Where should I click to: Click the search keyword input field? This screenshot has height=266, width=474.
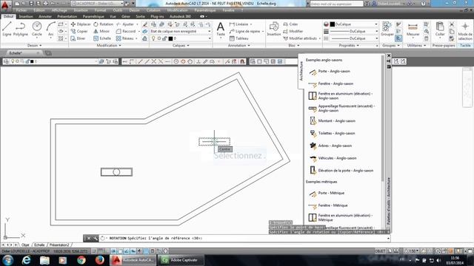pos(336,4)
